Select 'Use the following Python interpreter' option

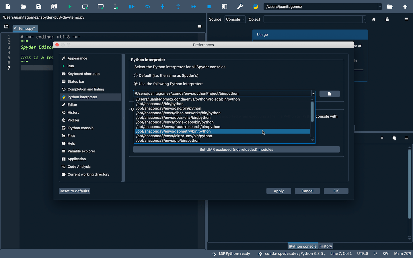coord(135,84)
